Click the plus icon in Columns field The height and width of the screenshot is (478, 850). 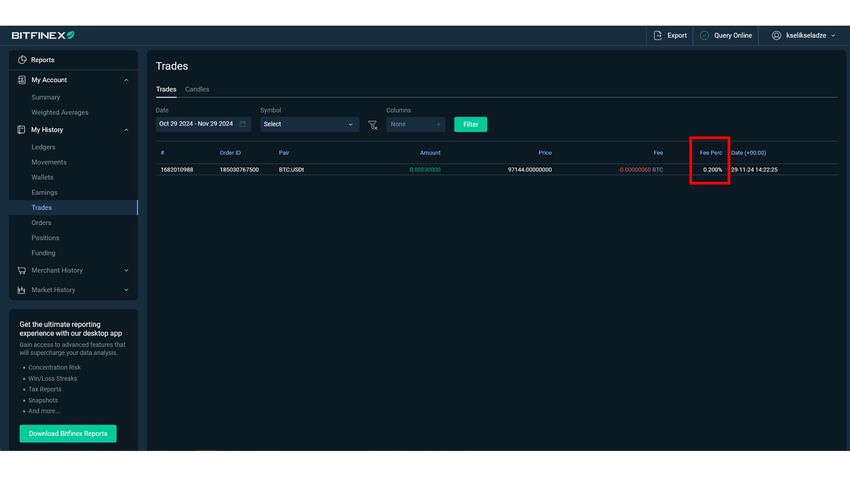439,124
